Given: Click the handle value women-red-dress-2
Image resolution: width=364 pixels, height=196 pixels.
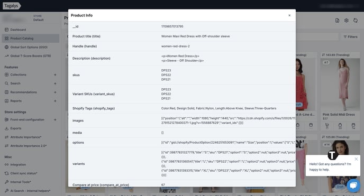Looking at the screenshot, I should click(x=176, y=46).
